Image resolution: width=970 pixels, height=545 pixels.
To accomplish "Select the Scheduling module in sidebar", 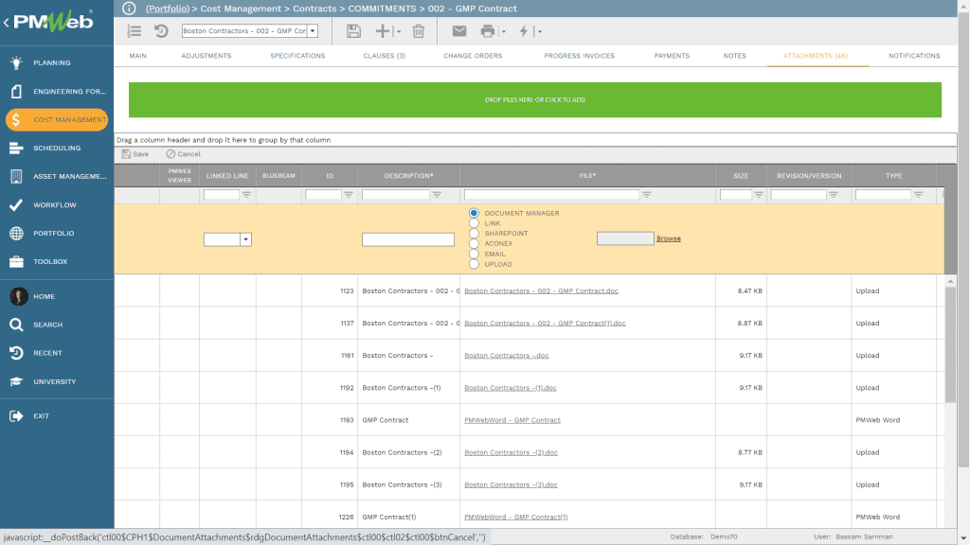I will pos(57,148).
